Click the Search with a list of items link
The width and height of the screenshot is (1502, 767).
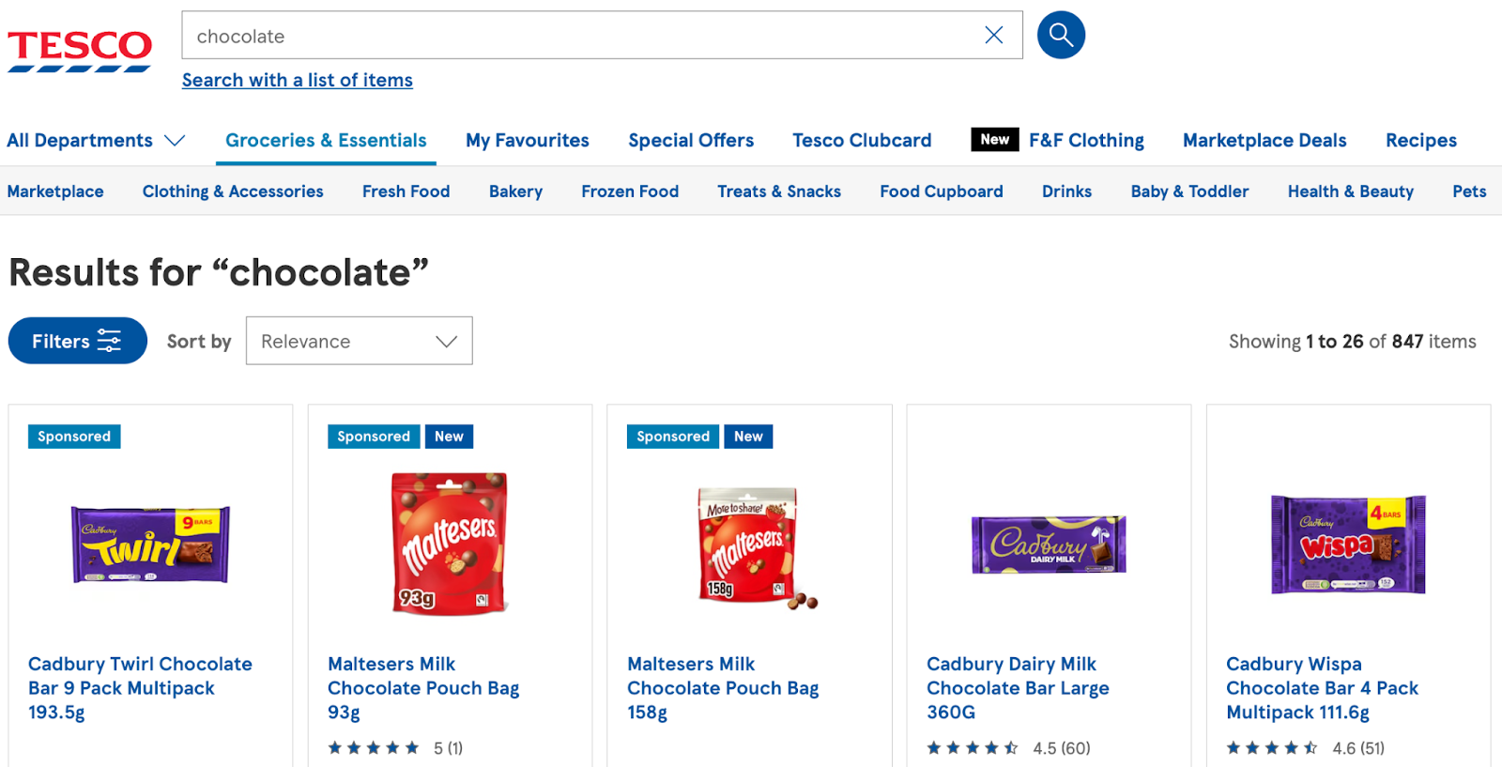pos(297,80)
